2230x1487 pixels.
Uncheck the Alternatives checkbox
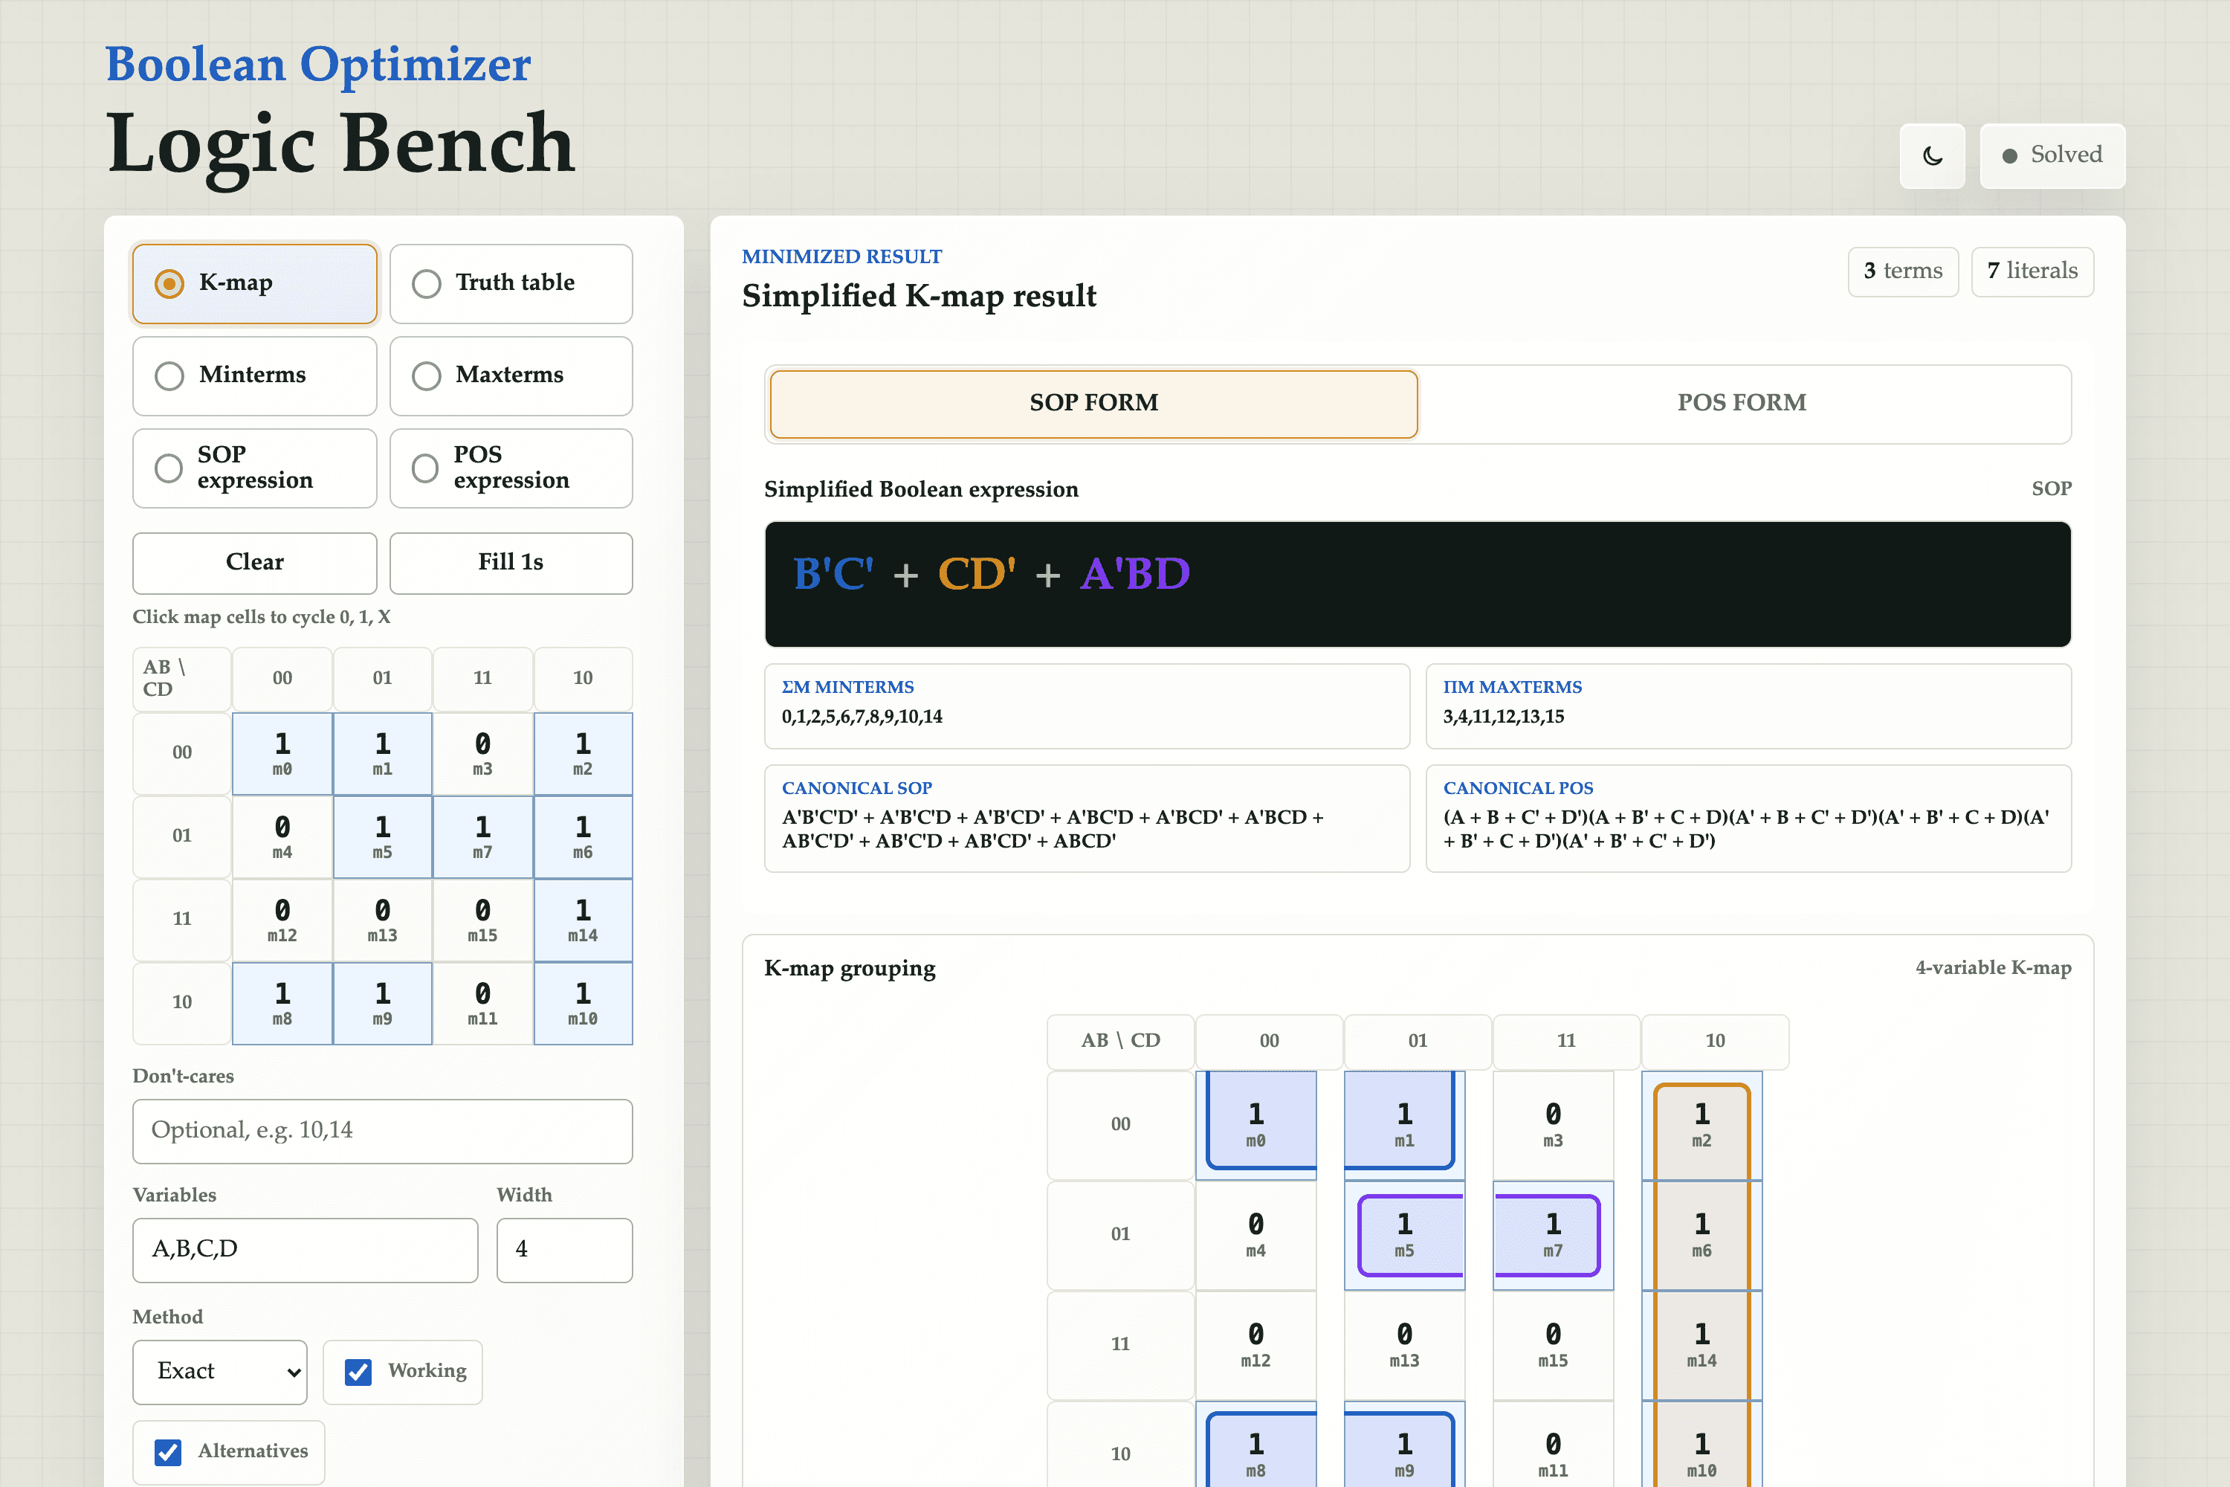[x=168, y=1452]
